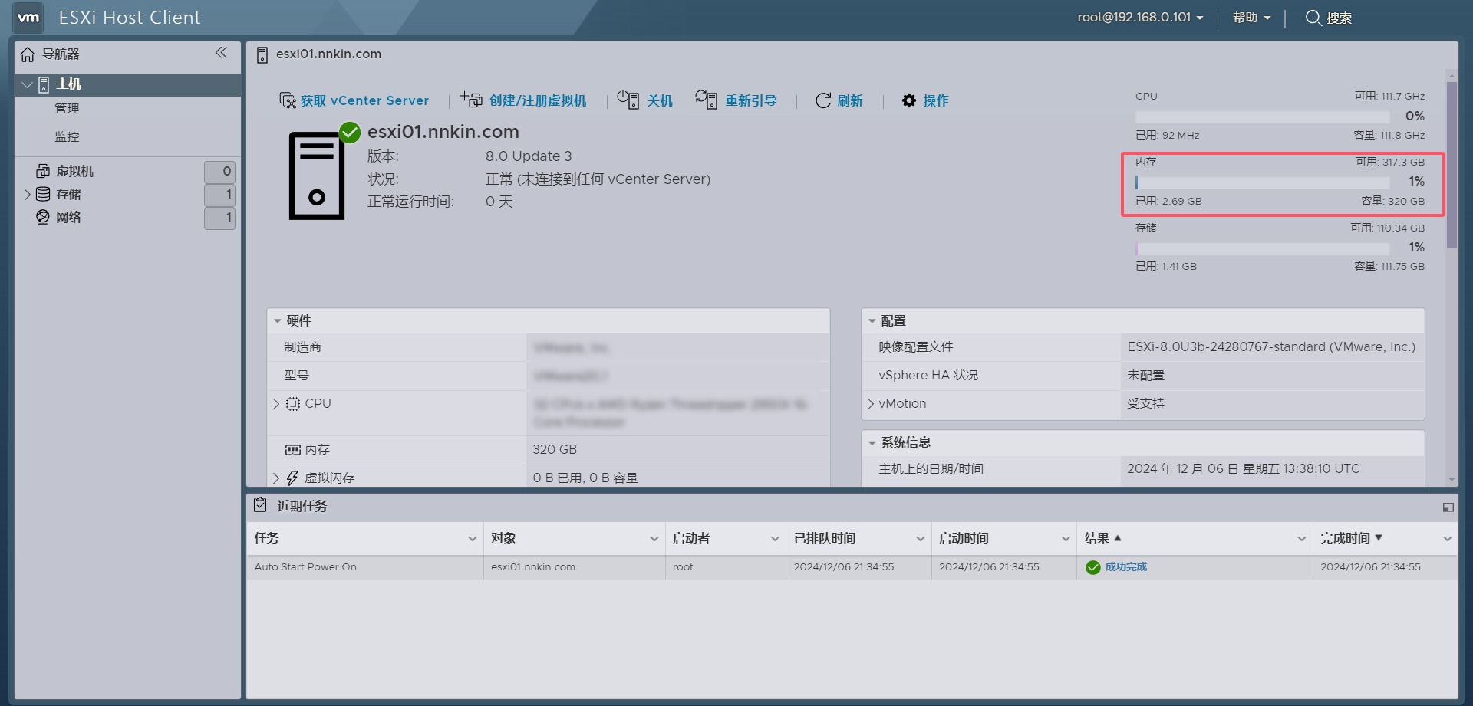1473x706 pixels.
Task: Maximize the Recent Tasks panel icon
Action: coord(1448,507)
